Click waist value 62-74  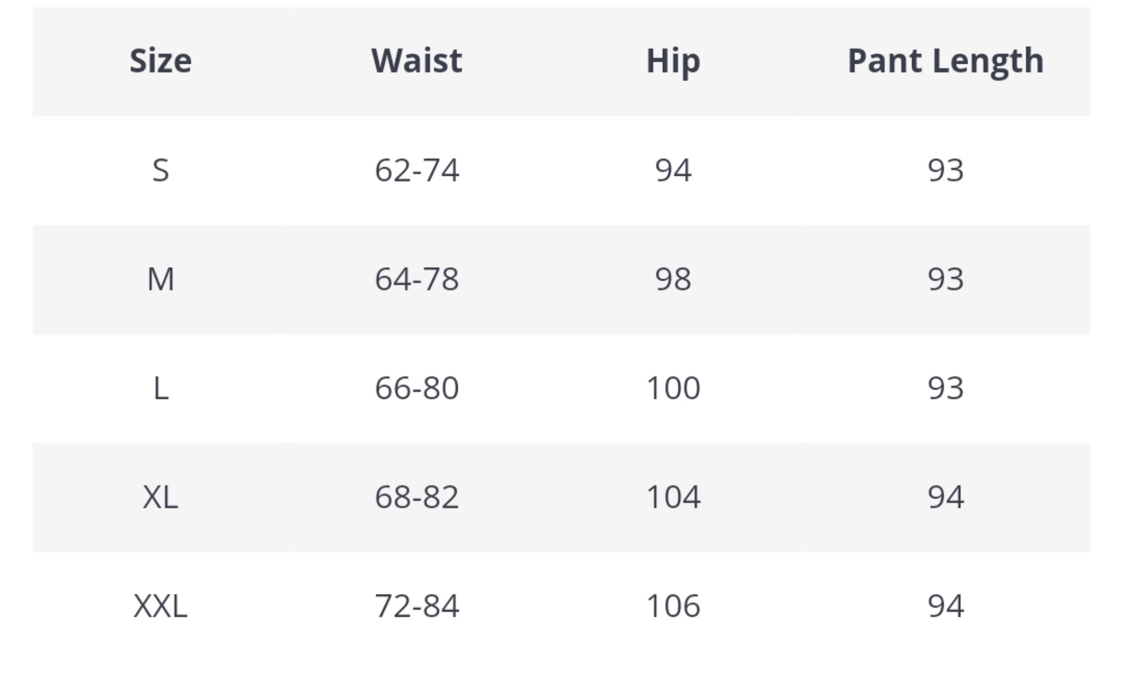(x=416, y=170)
